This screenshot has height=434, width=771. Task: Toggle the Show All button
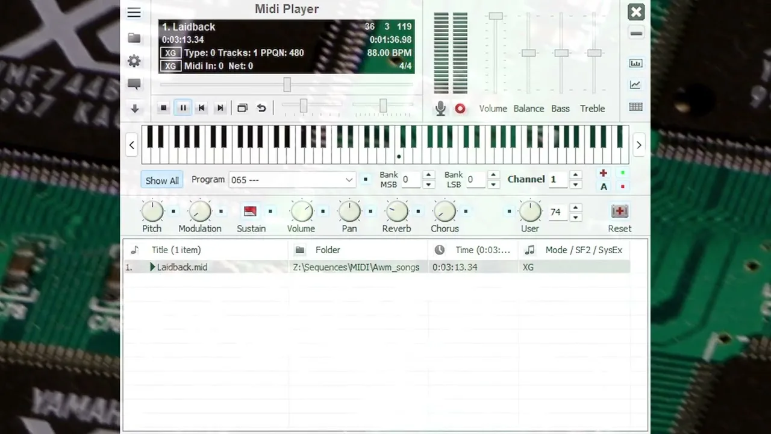point(162,180)
